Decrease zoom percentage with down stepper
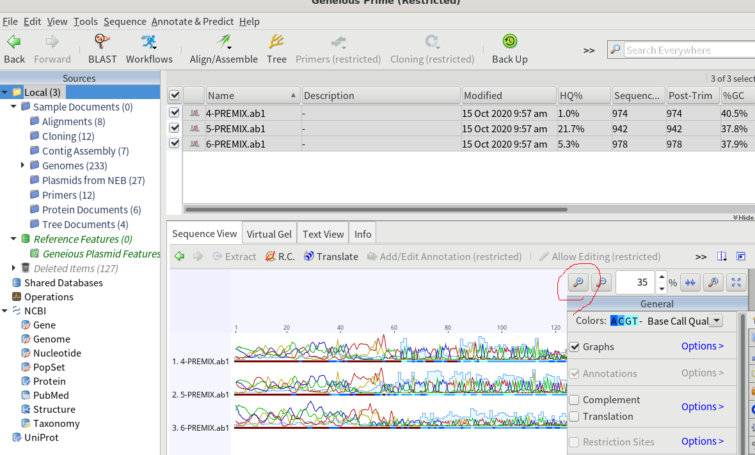 pyautogui.click(x=662, y=288)
